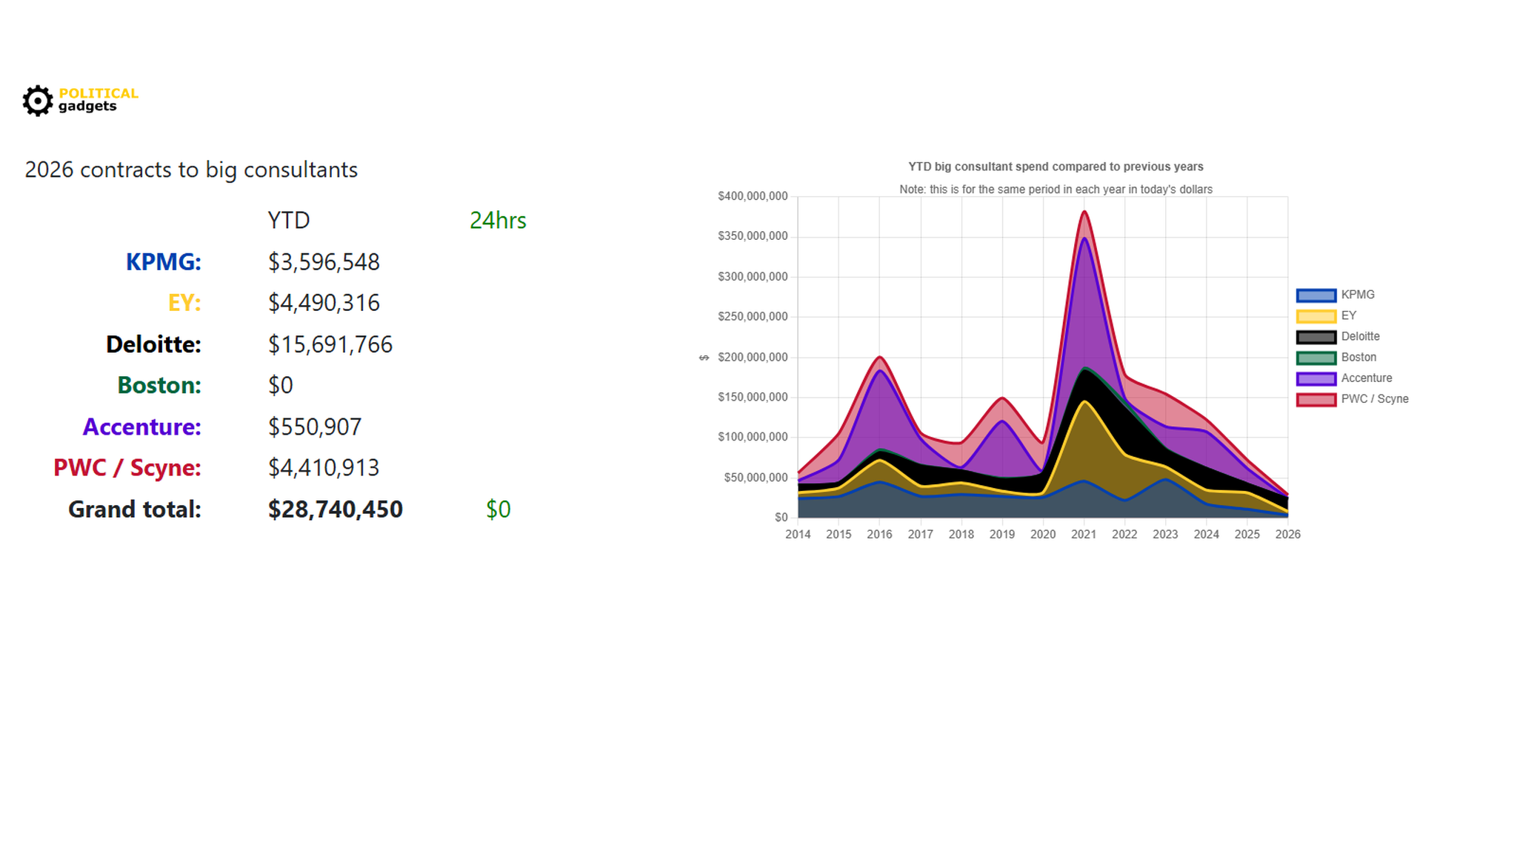
Task: Click the chart title text
Action: pyautogui.click(x=1056, y=167)
